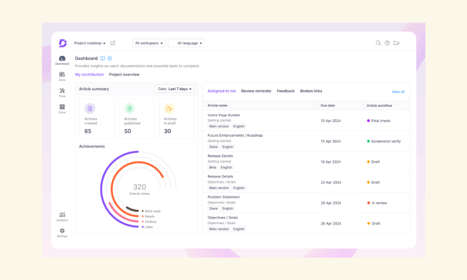The width and height of the screenshot is (467, 280).
Task: Open the Objectives / Goals article
Action: click(x=222, y=217)
